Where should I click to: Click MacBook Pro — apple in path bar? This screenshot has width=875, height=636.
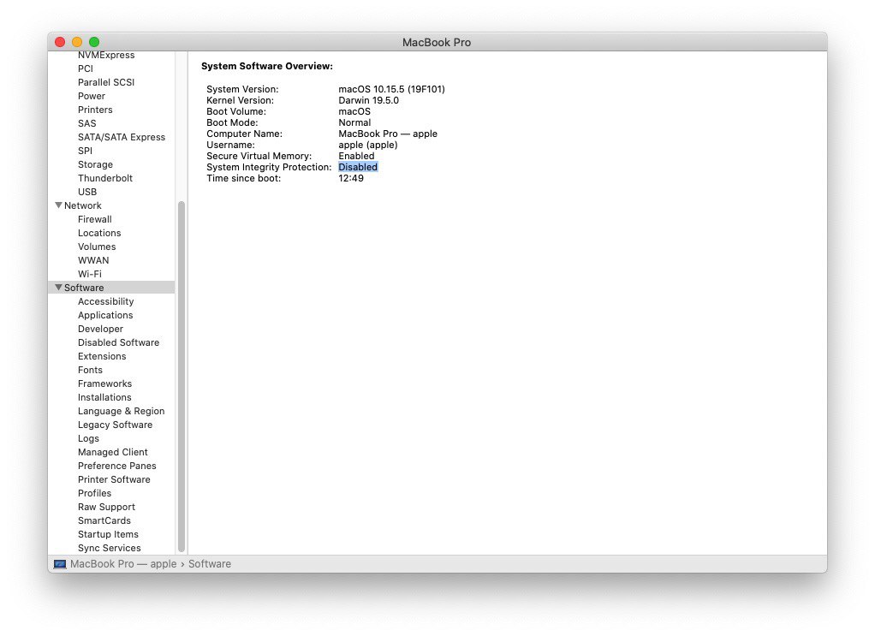click(123, 564)
